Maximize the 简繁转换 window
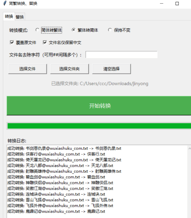This screenshot has height=218, width=191. coord(177,3)
